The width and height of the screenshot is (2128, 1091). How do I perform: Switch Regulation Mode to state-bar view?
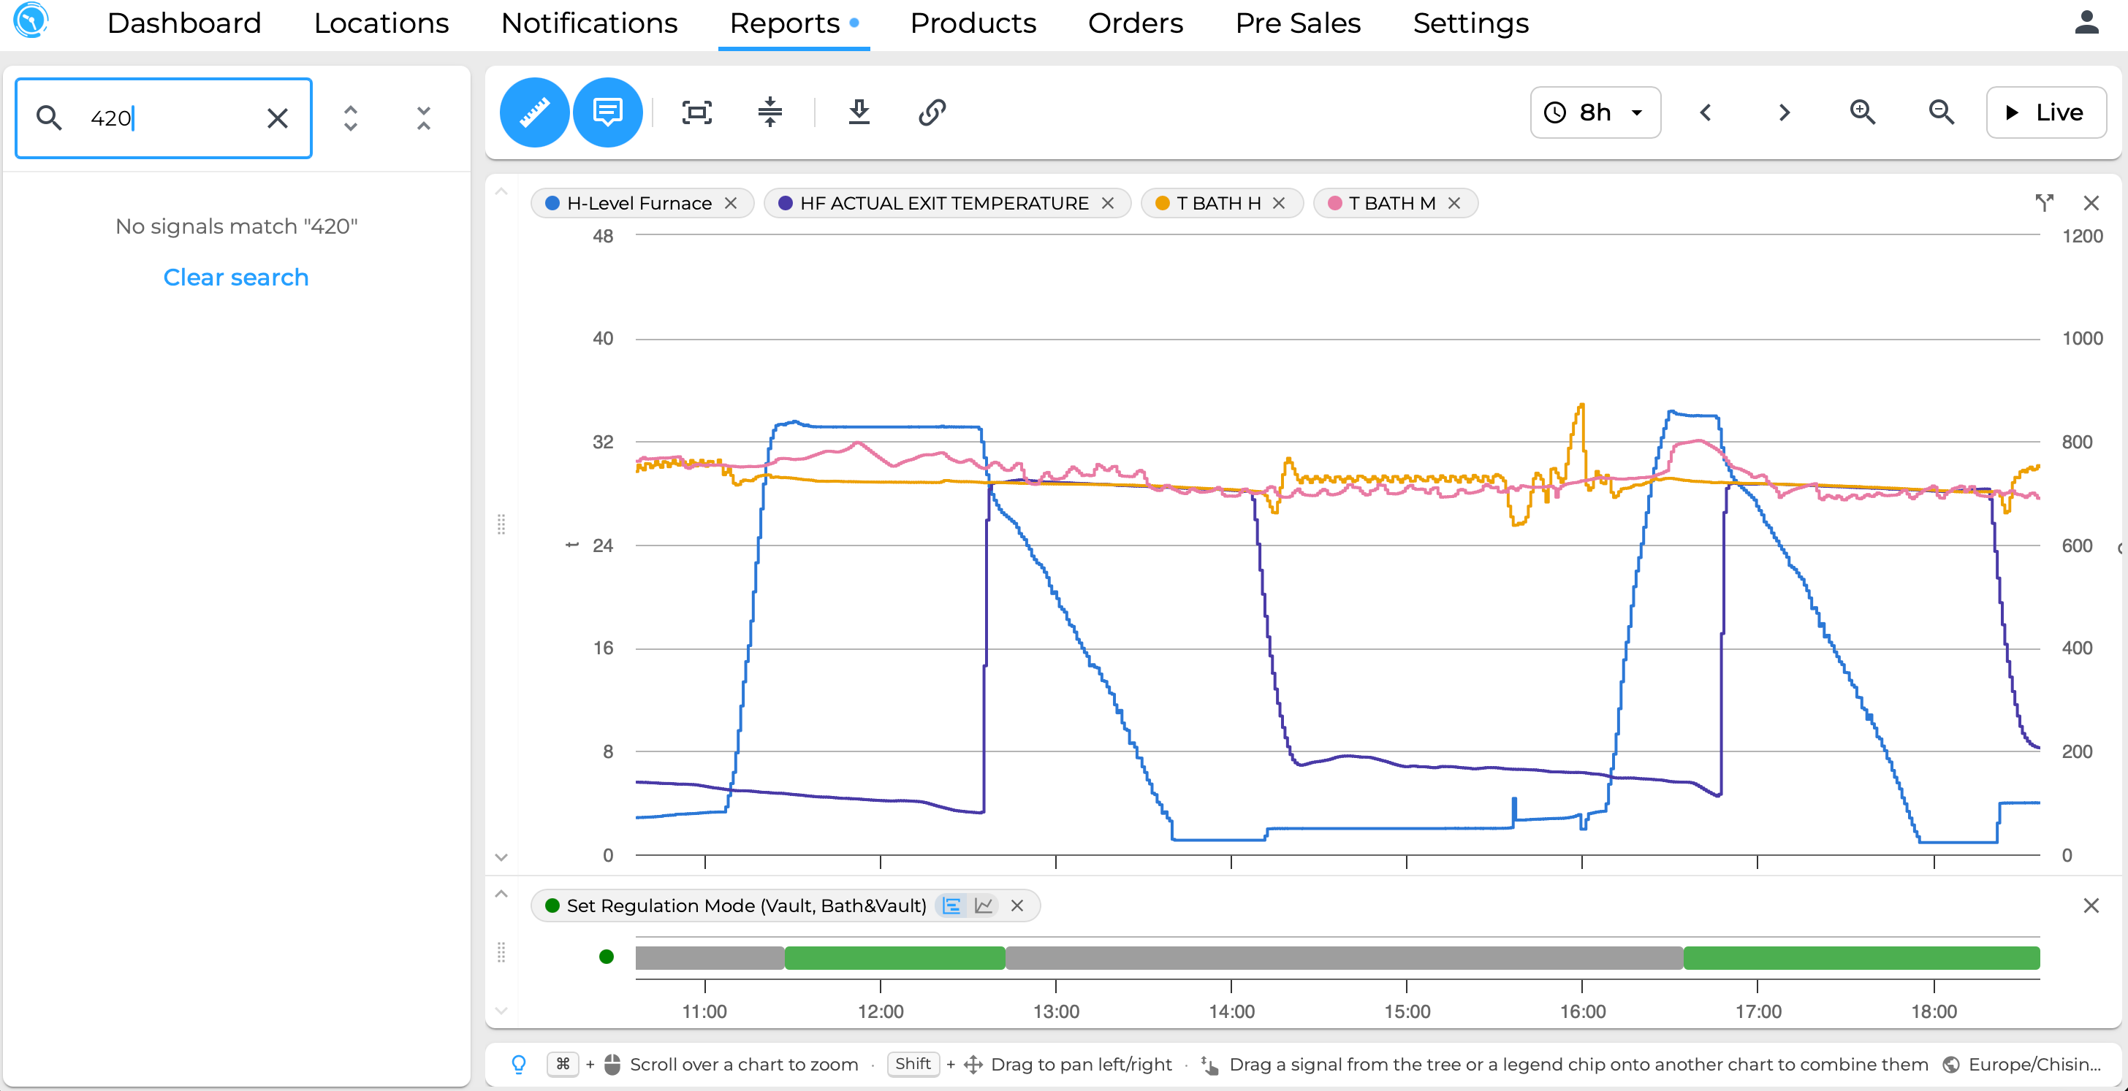pyautogui.click(x=951, y=906)
